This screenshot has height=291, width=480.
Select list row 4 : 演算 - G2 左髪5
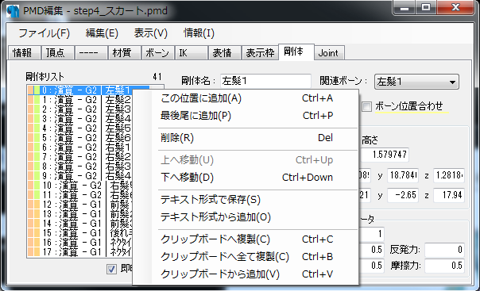[80, 128]
